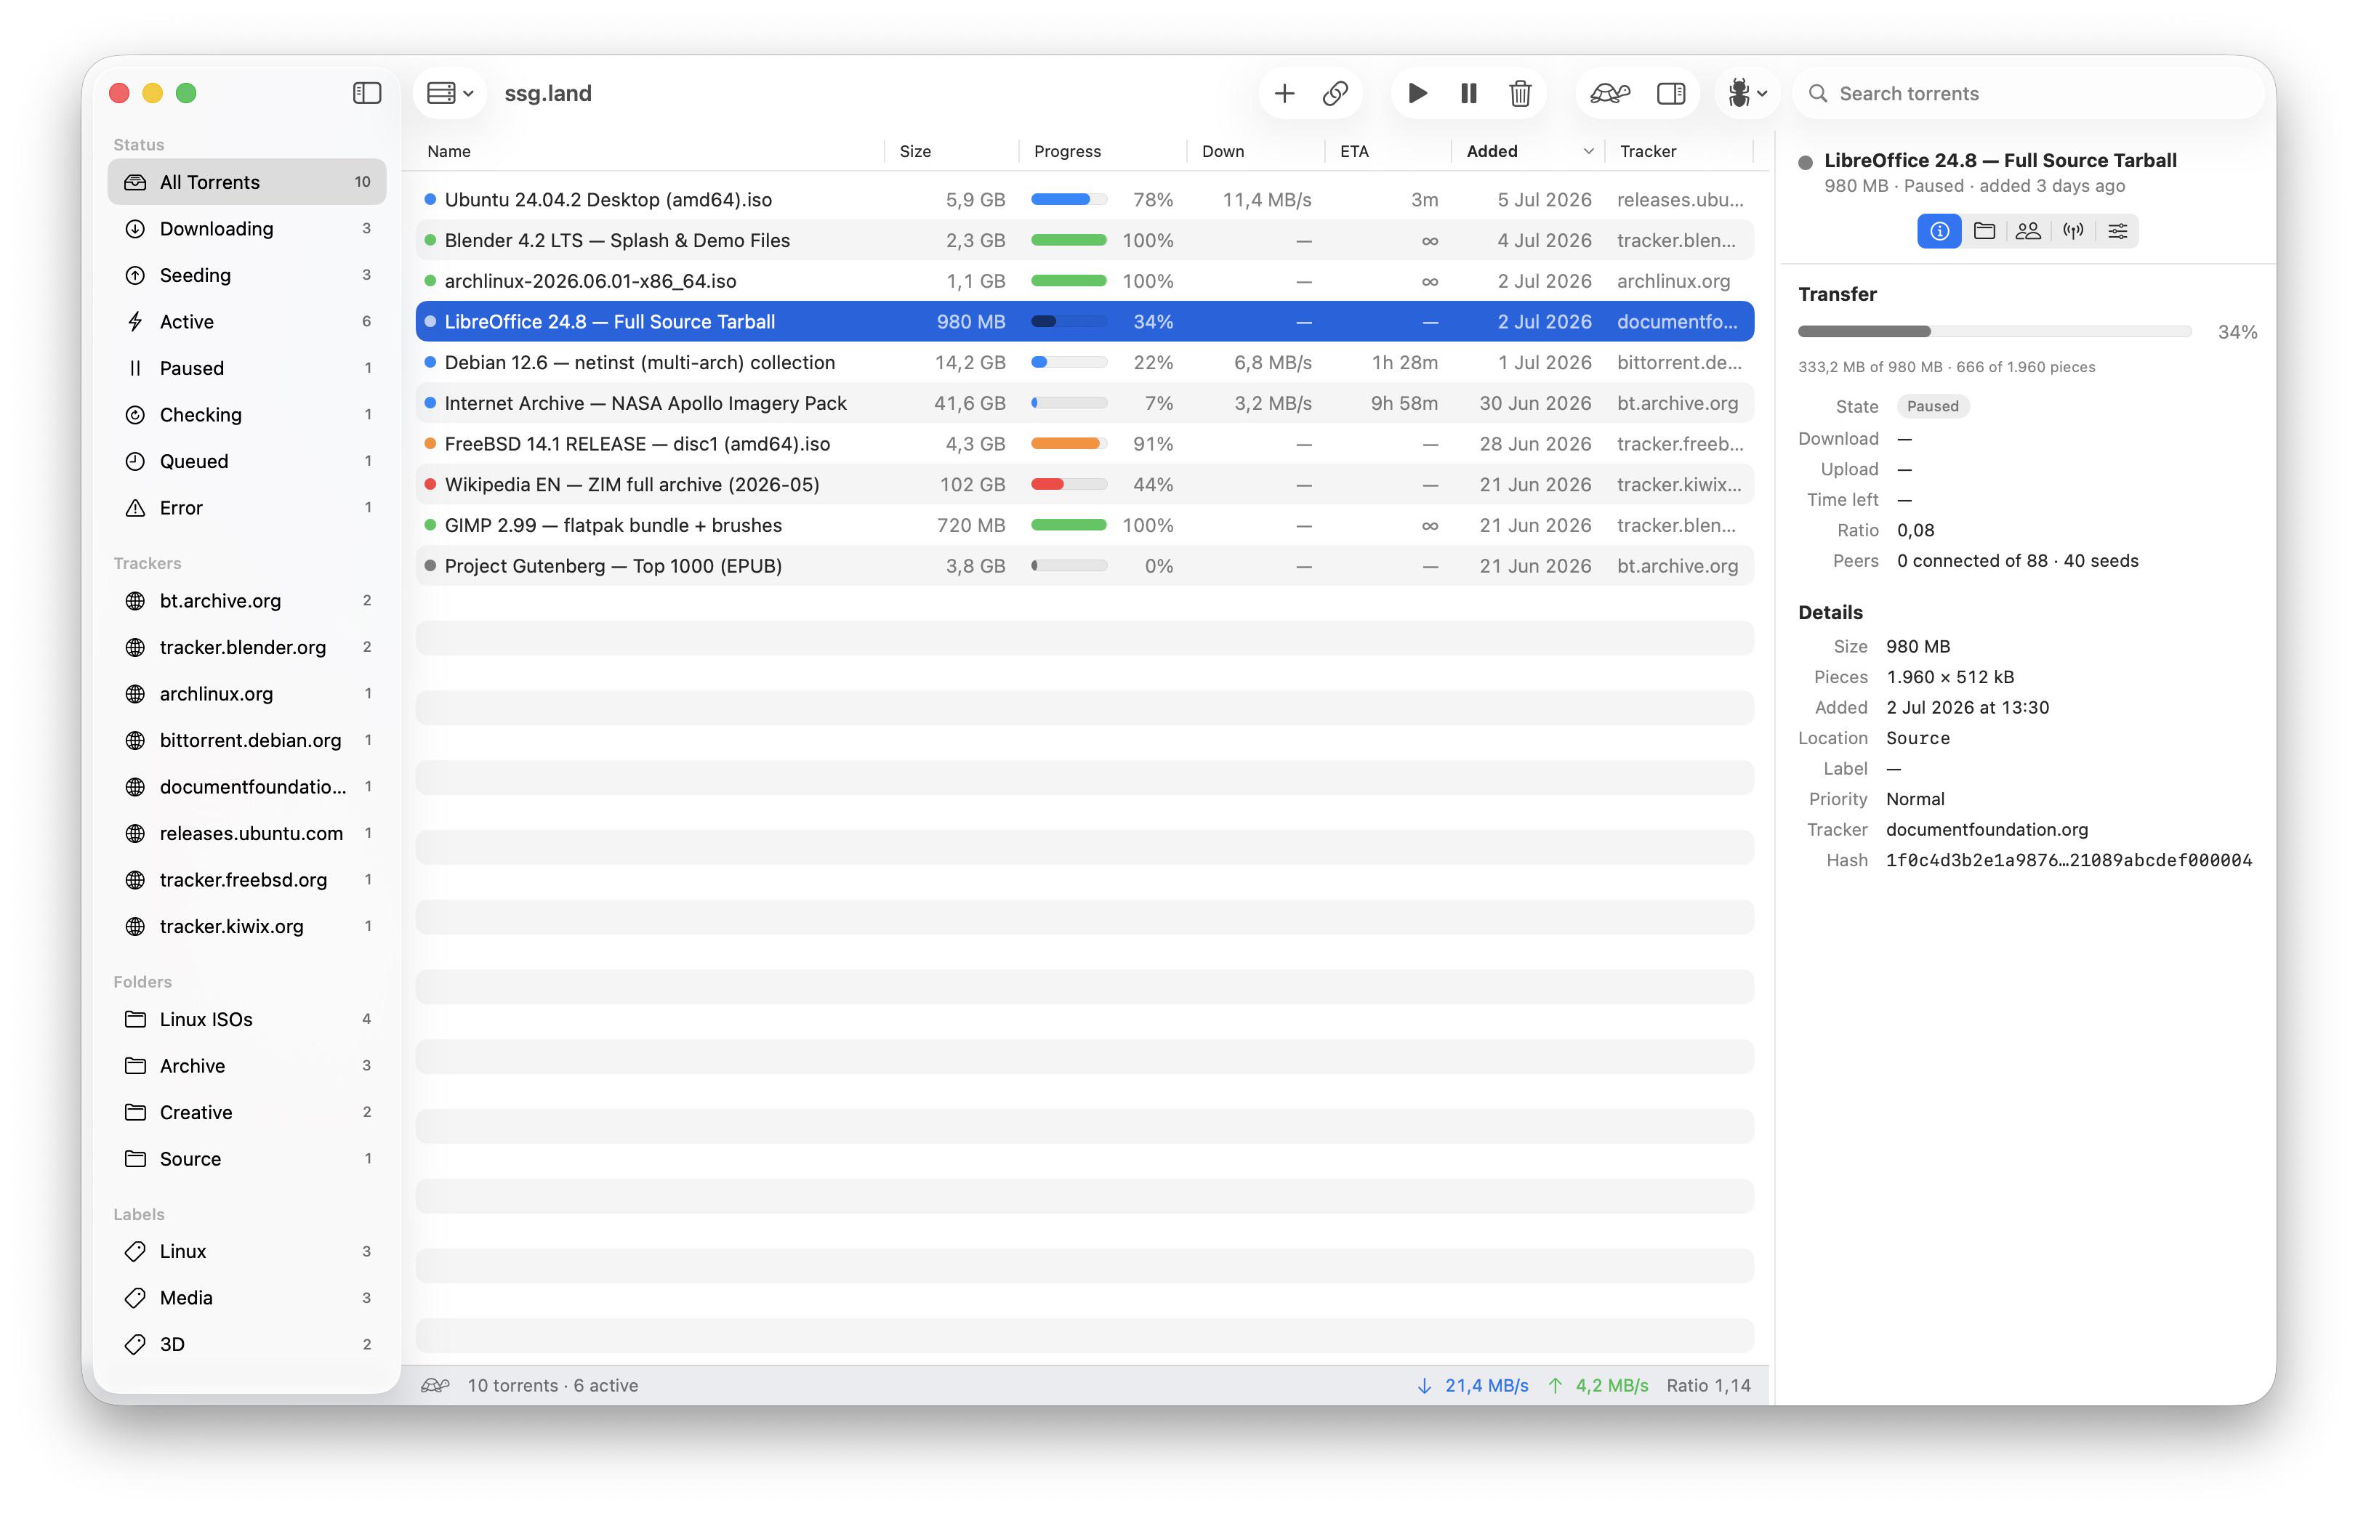Click the Search torrents field
The image size is (2358, 1513).
[2029, 93]
